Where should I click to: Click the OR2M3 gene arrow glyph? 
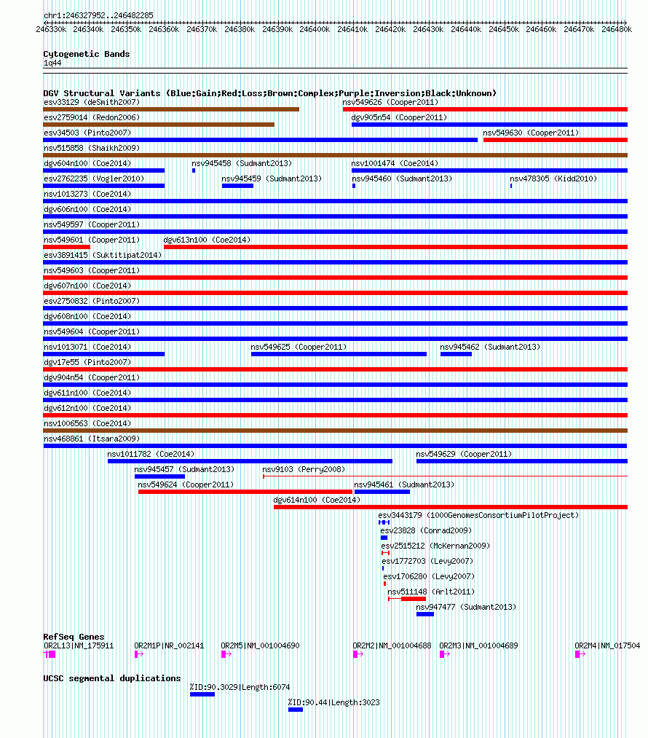click(444, 653)
